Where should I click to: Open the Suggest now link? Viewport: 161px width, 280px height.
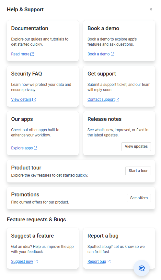coord(22,262)
